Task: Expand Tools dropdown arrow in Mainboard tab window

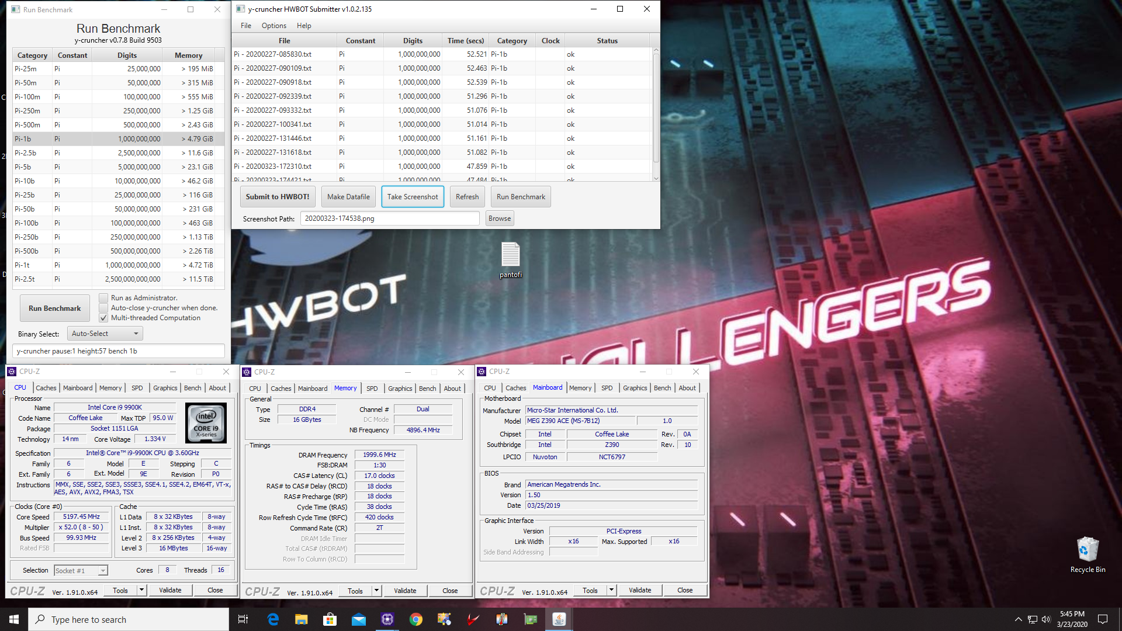Action: tap(611, 590)
